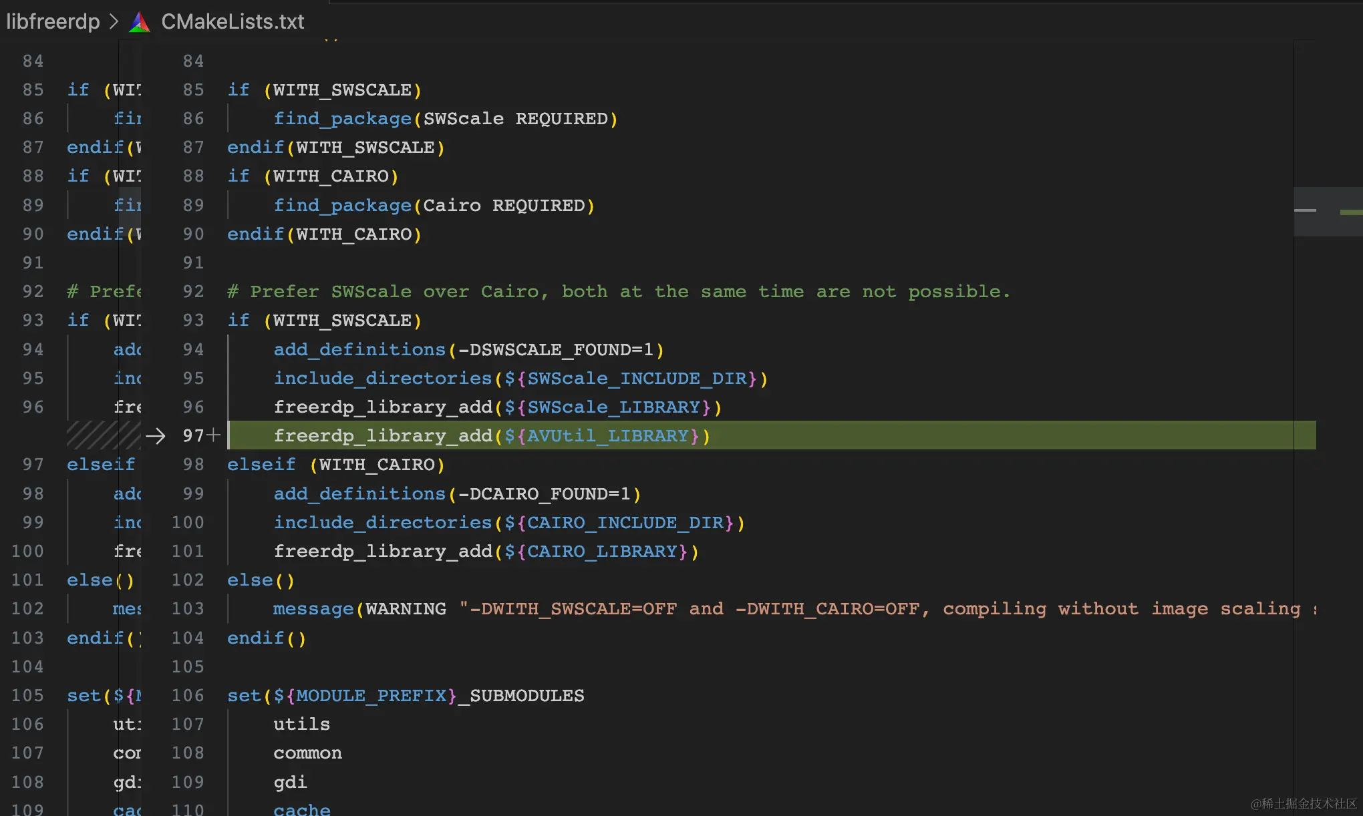This screenshot has height=816, width=1363.
Task: Click the green added-line marker in overview ruler
Action: (x=1351, y=212)
